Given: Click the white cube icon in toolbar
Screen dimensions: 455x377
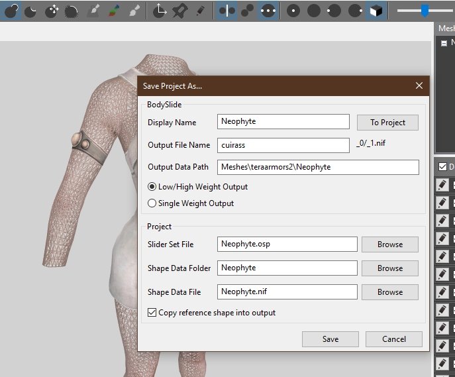Looking at the screenshot, I should (376, 11).
